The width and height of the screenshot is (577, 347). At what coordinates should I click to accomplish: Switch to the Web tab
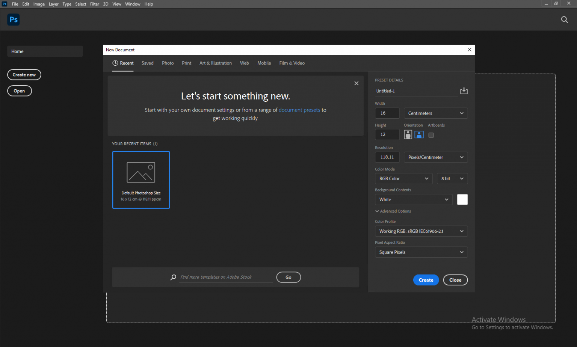(x=245, y=63)
